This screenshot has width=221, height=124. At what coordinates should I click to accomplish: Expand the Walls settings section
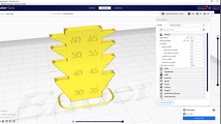pyautogui.click(x=204, y=69)
